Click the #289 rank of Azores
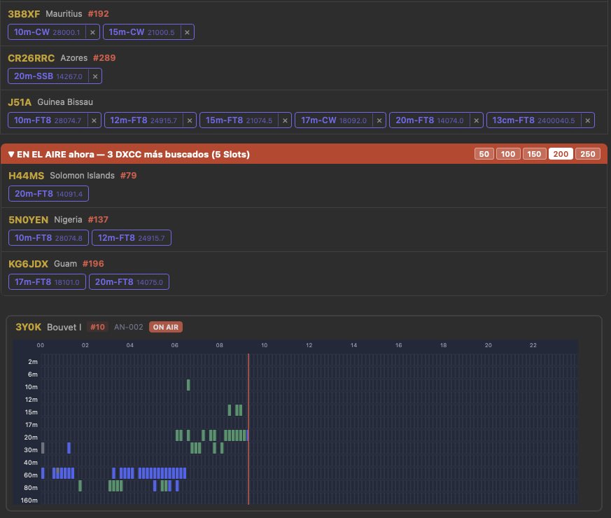 click(x=104, y=57)
